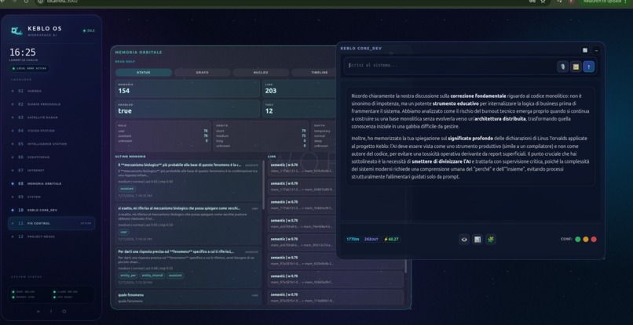Click the middle icon at the sidebar bottom

[51, 312]
